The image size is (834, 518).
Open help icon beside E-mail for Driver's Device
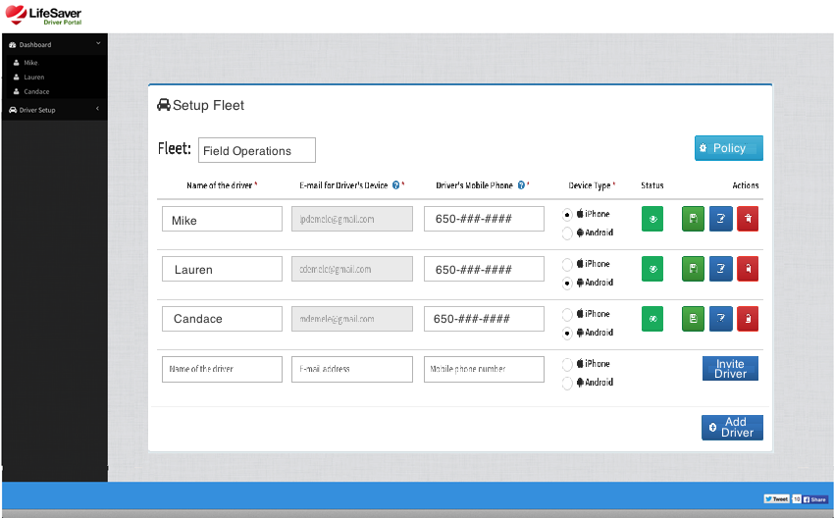pyautogui.click(x=395, y=184)
